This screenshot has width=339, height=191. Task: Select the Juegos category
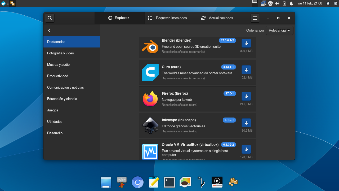72,110
